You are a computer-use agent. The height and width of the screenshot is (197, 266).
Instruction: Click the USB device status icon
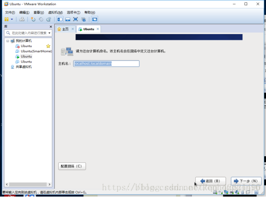242,192
